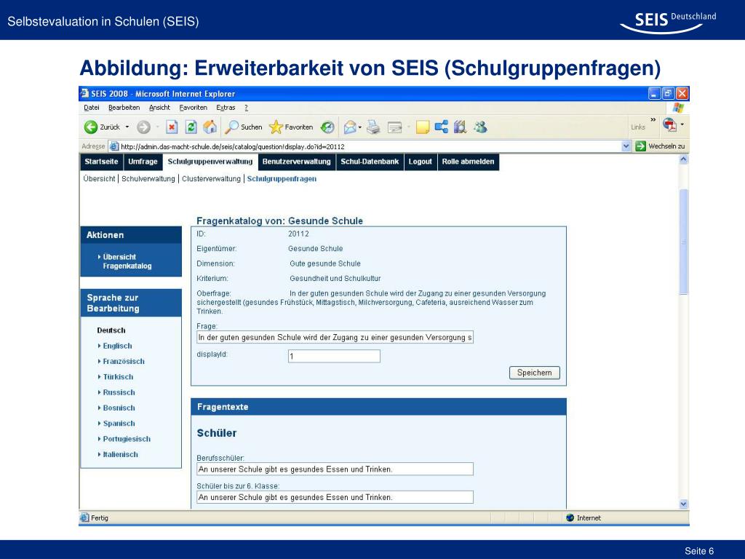Select Französisch as editing language
The height and width of the screenshot is (559, 745).
click(124, 361)
